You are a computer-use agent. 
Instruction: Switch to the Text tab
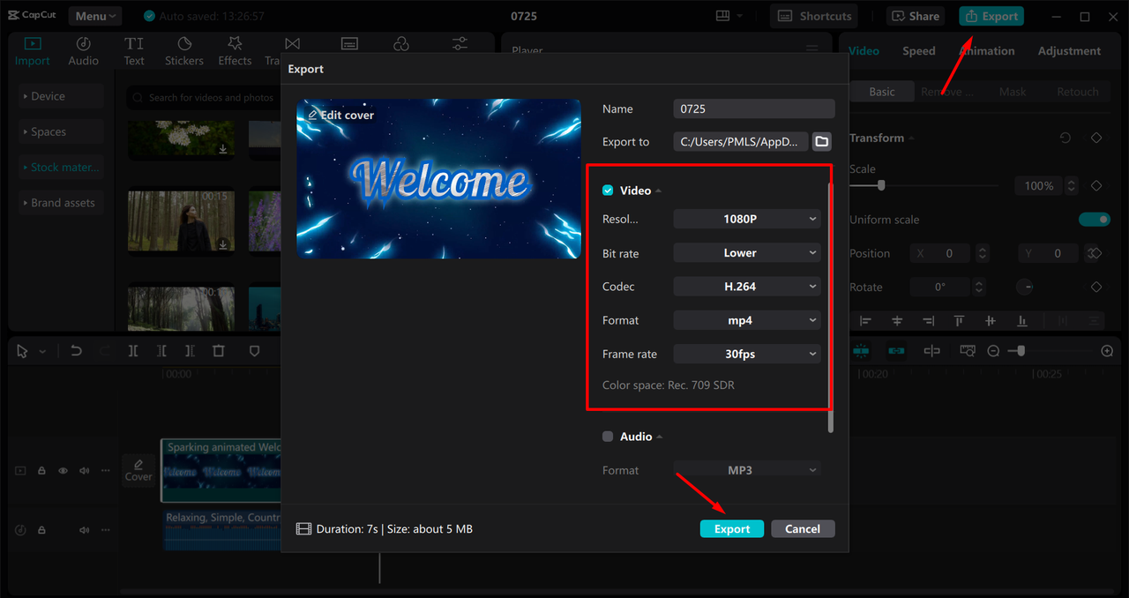(x=134, y=51)
